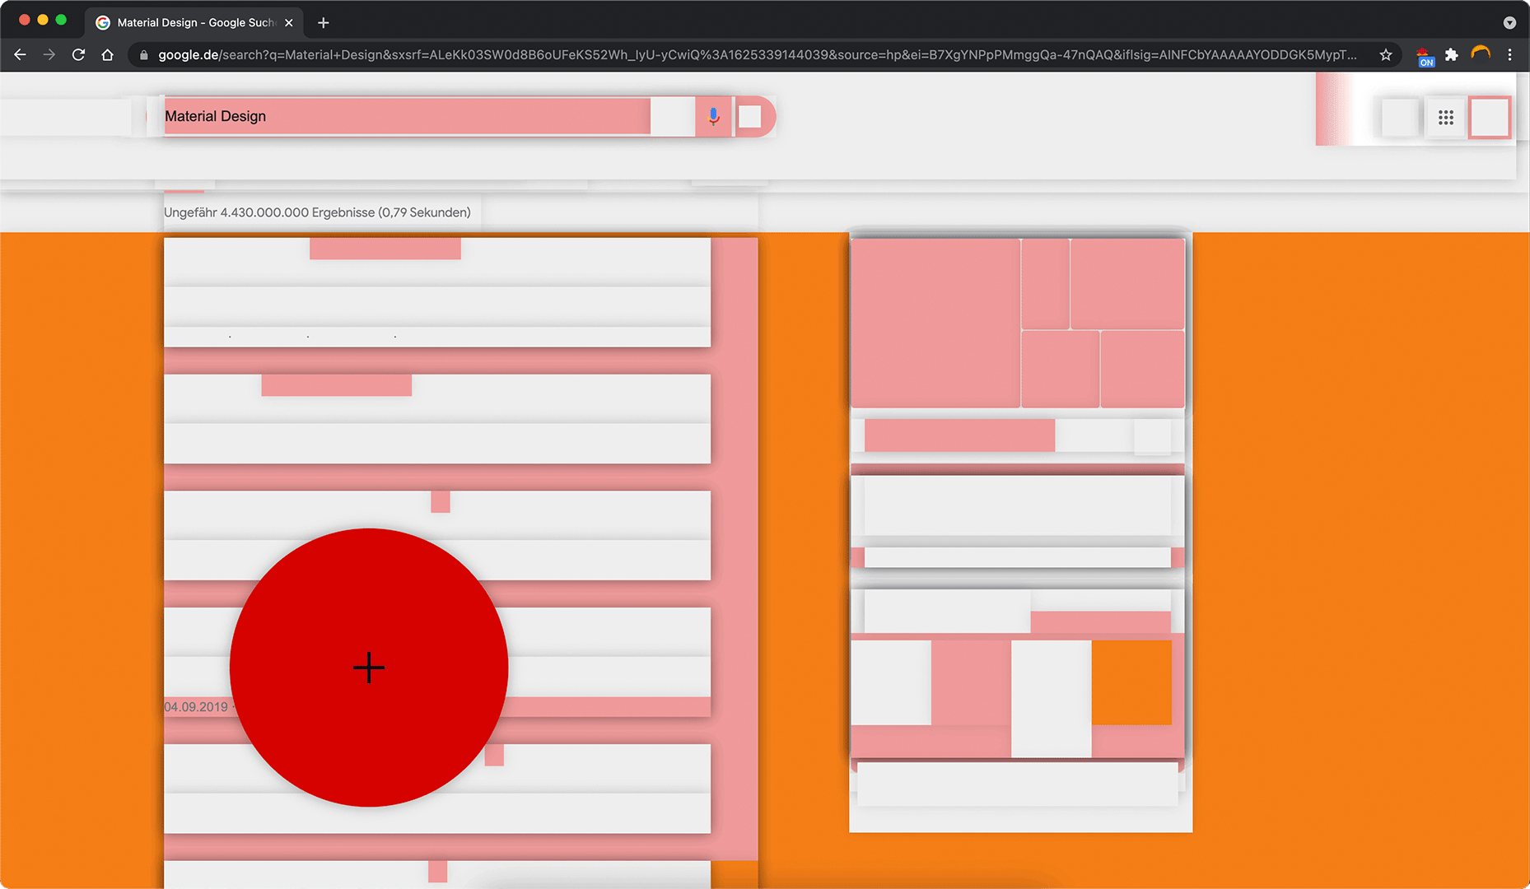Click the account profile square with pink border
The height and width of the screenshot is (889, 1530).
pyautogui.click(x=1489, y=118)
